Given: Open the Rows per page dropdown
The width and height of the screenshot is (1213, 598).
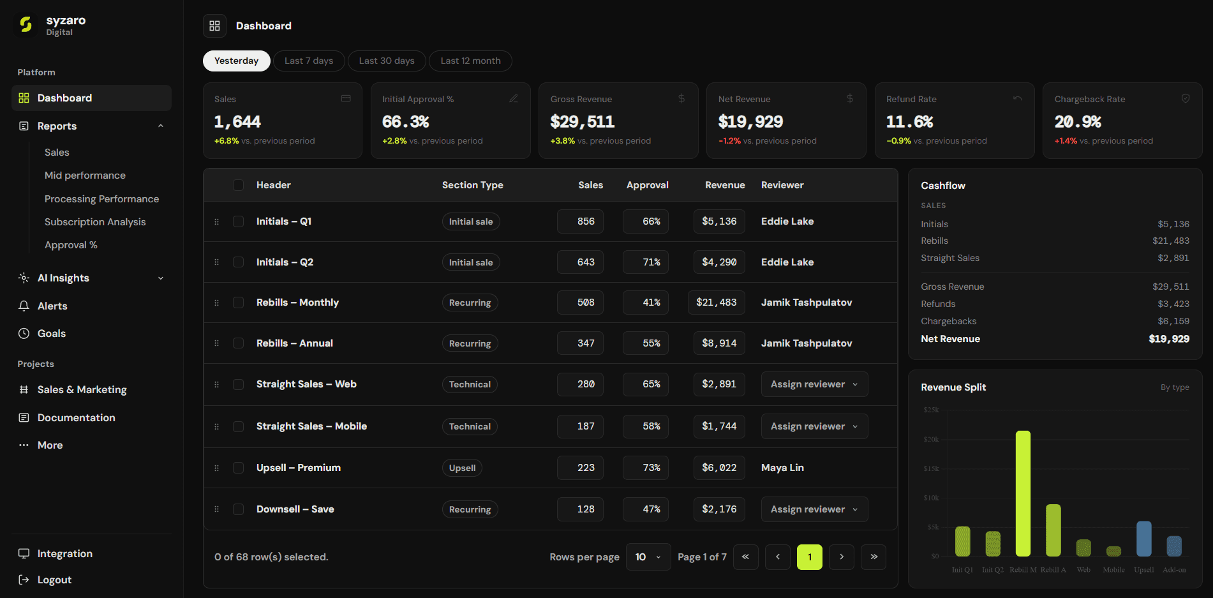Looking at the screenshot, I should pos(648,557).
